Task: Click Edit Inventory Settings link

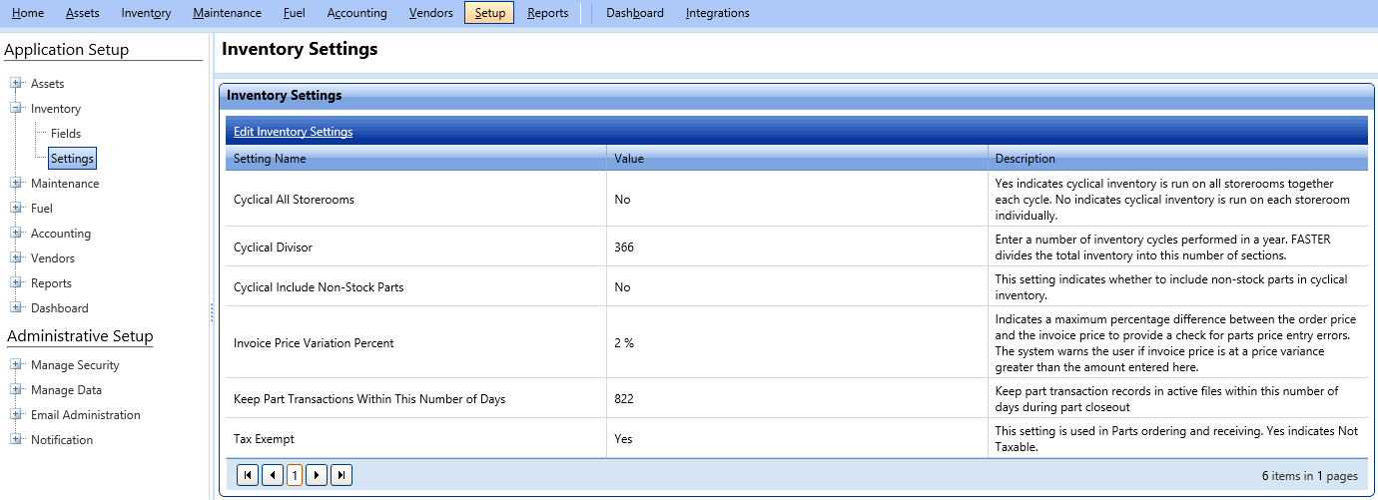Action: coord(293,132)
